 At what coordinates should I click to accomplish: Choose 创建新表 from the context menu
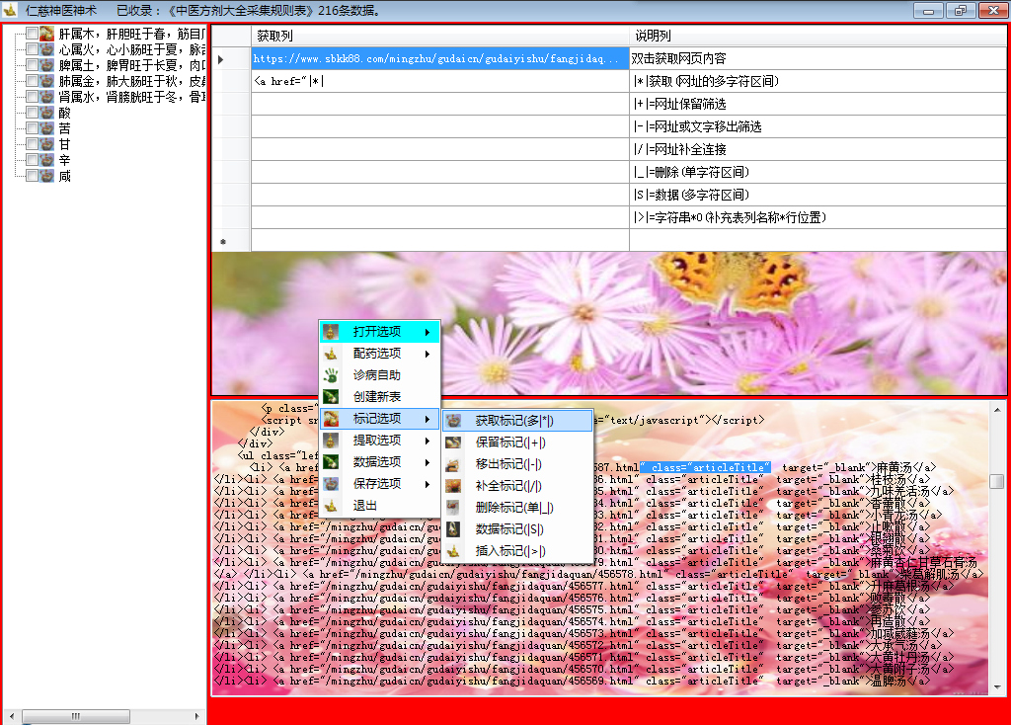[x=380, y=397]
